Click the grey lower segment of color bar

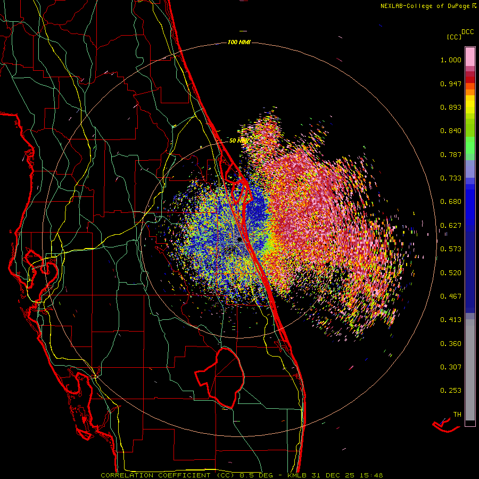470,370
